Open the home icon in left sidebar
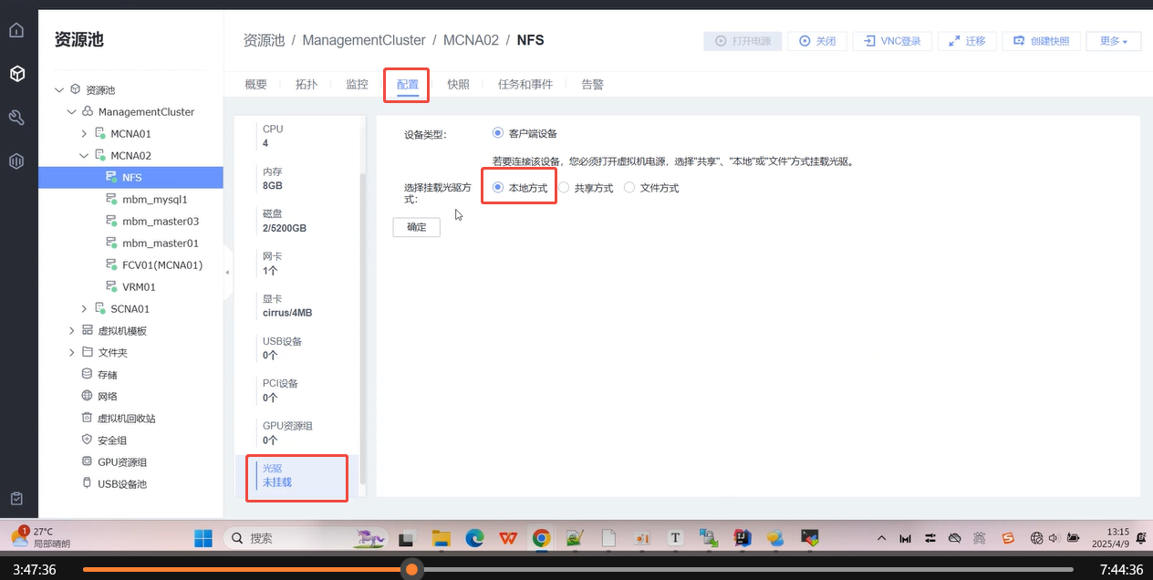This screenshot has height=580, width=1153. (16, 30)
